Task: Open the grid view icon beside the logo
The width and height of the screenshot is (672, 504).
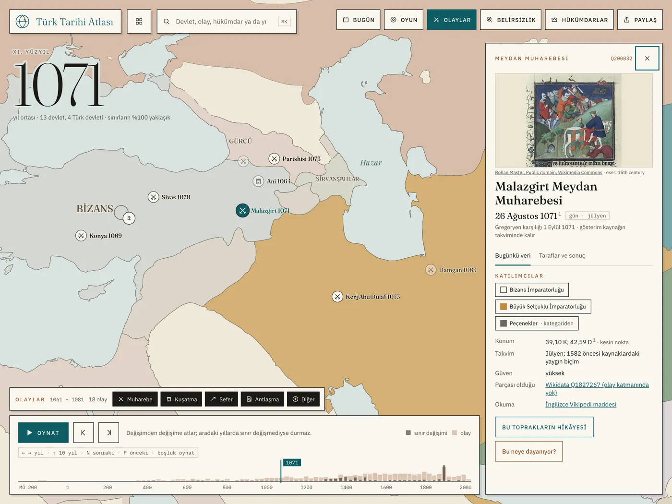Action: [x=139, y=22]
